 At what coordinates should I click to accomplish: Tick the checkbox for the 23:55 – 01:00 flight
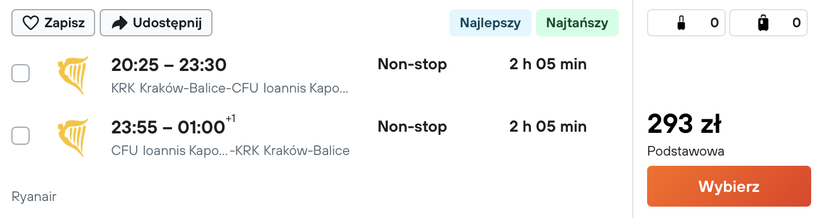[21, 136]
